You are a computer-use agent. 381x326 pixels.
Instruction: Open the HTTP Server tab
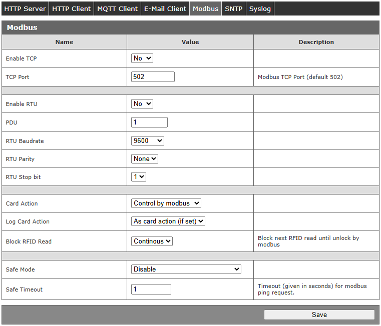(25, 8)
